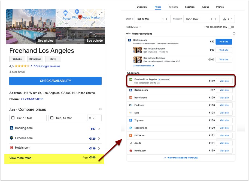Click the Etrip logo icon
This screenshot has width=249, height=181.
pyautogui.click(x=130, y=113)
